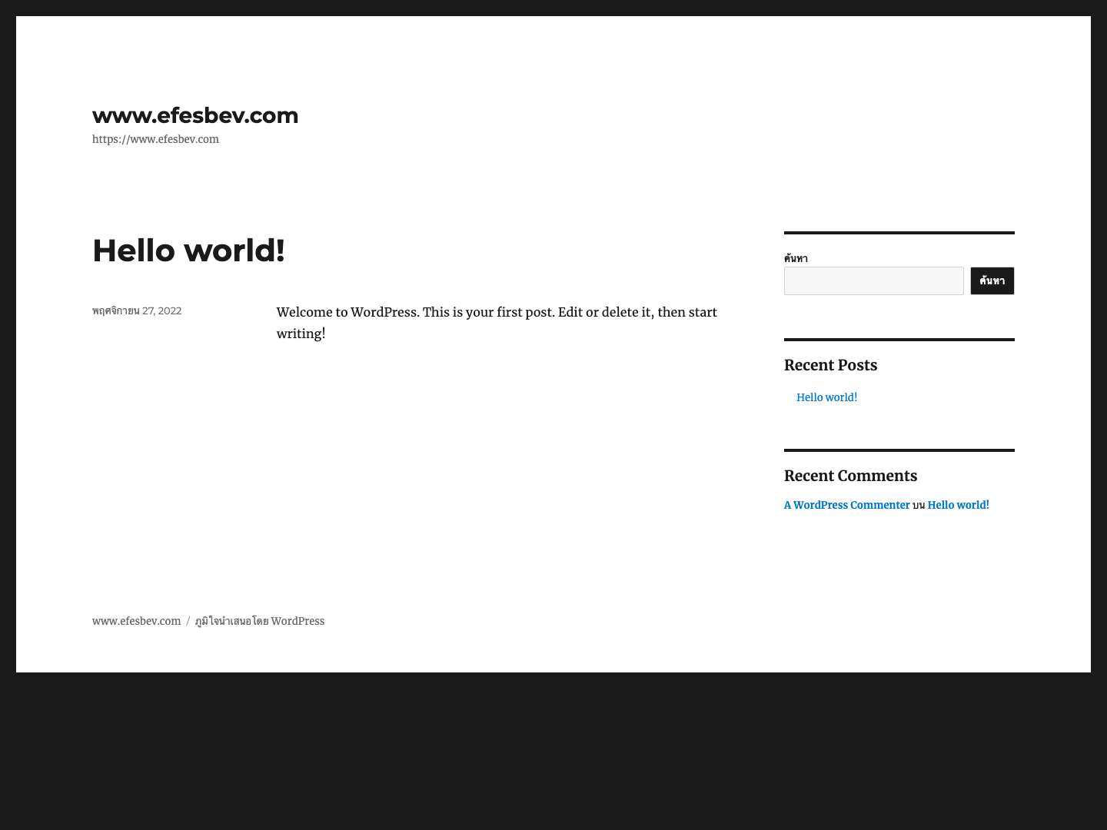Click the post date พฤศจิกายน 27, 2022

[137, 310]
